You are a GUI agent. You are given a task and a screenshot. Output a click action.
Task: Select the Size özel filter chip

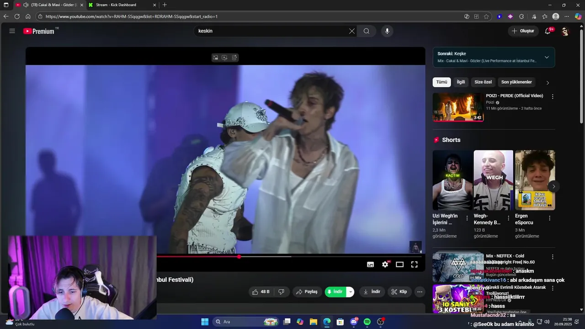[x=483, y=82]
